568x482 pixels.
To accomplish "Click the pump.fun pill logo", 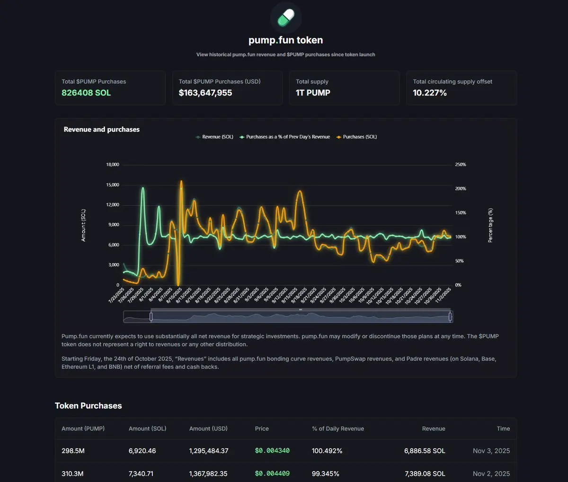I will point(285,18).
